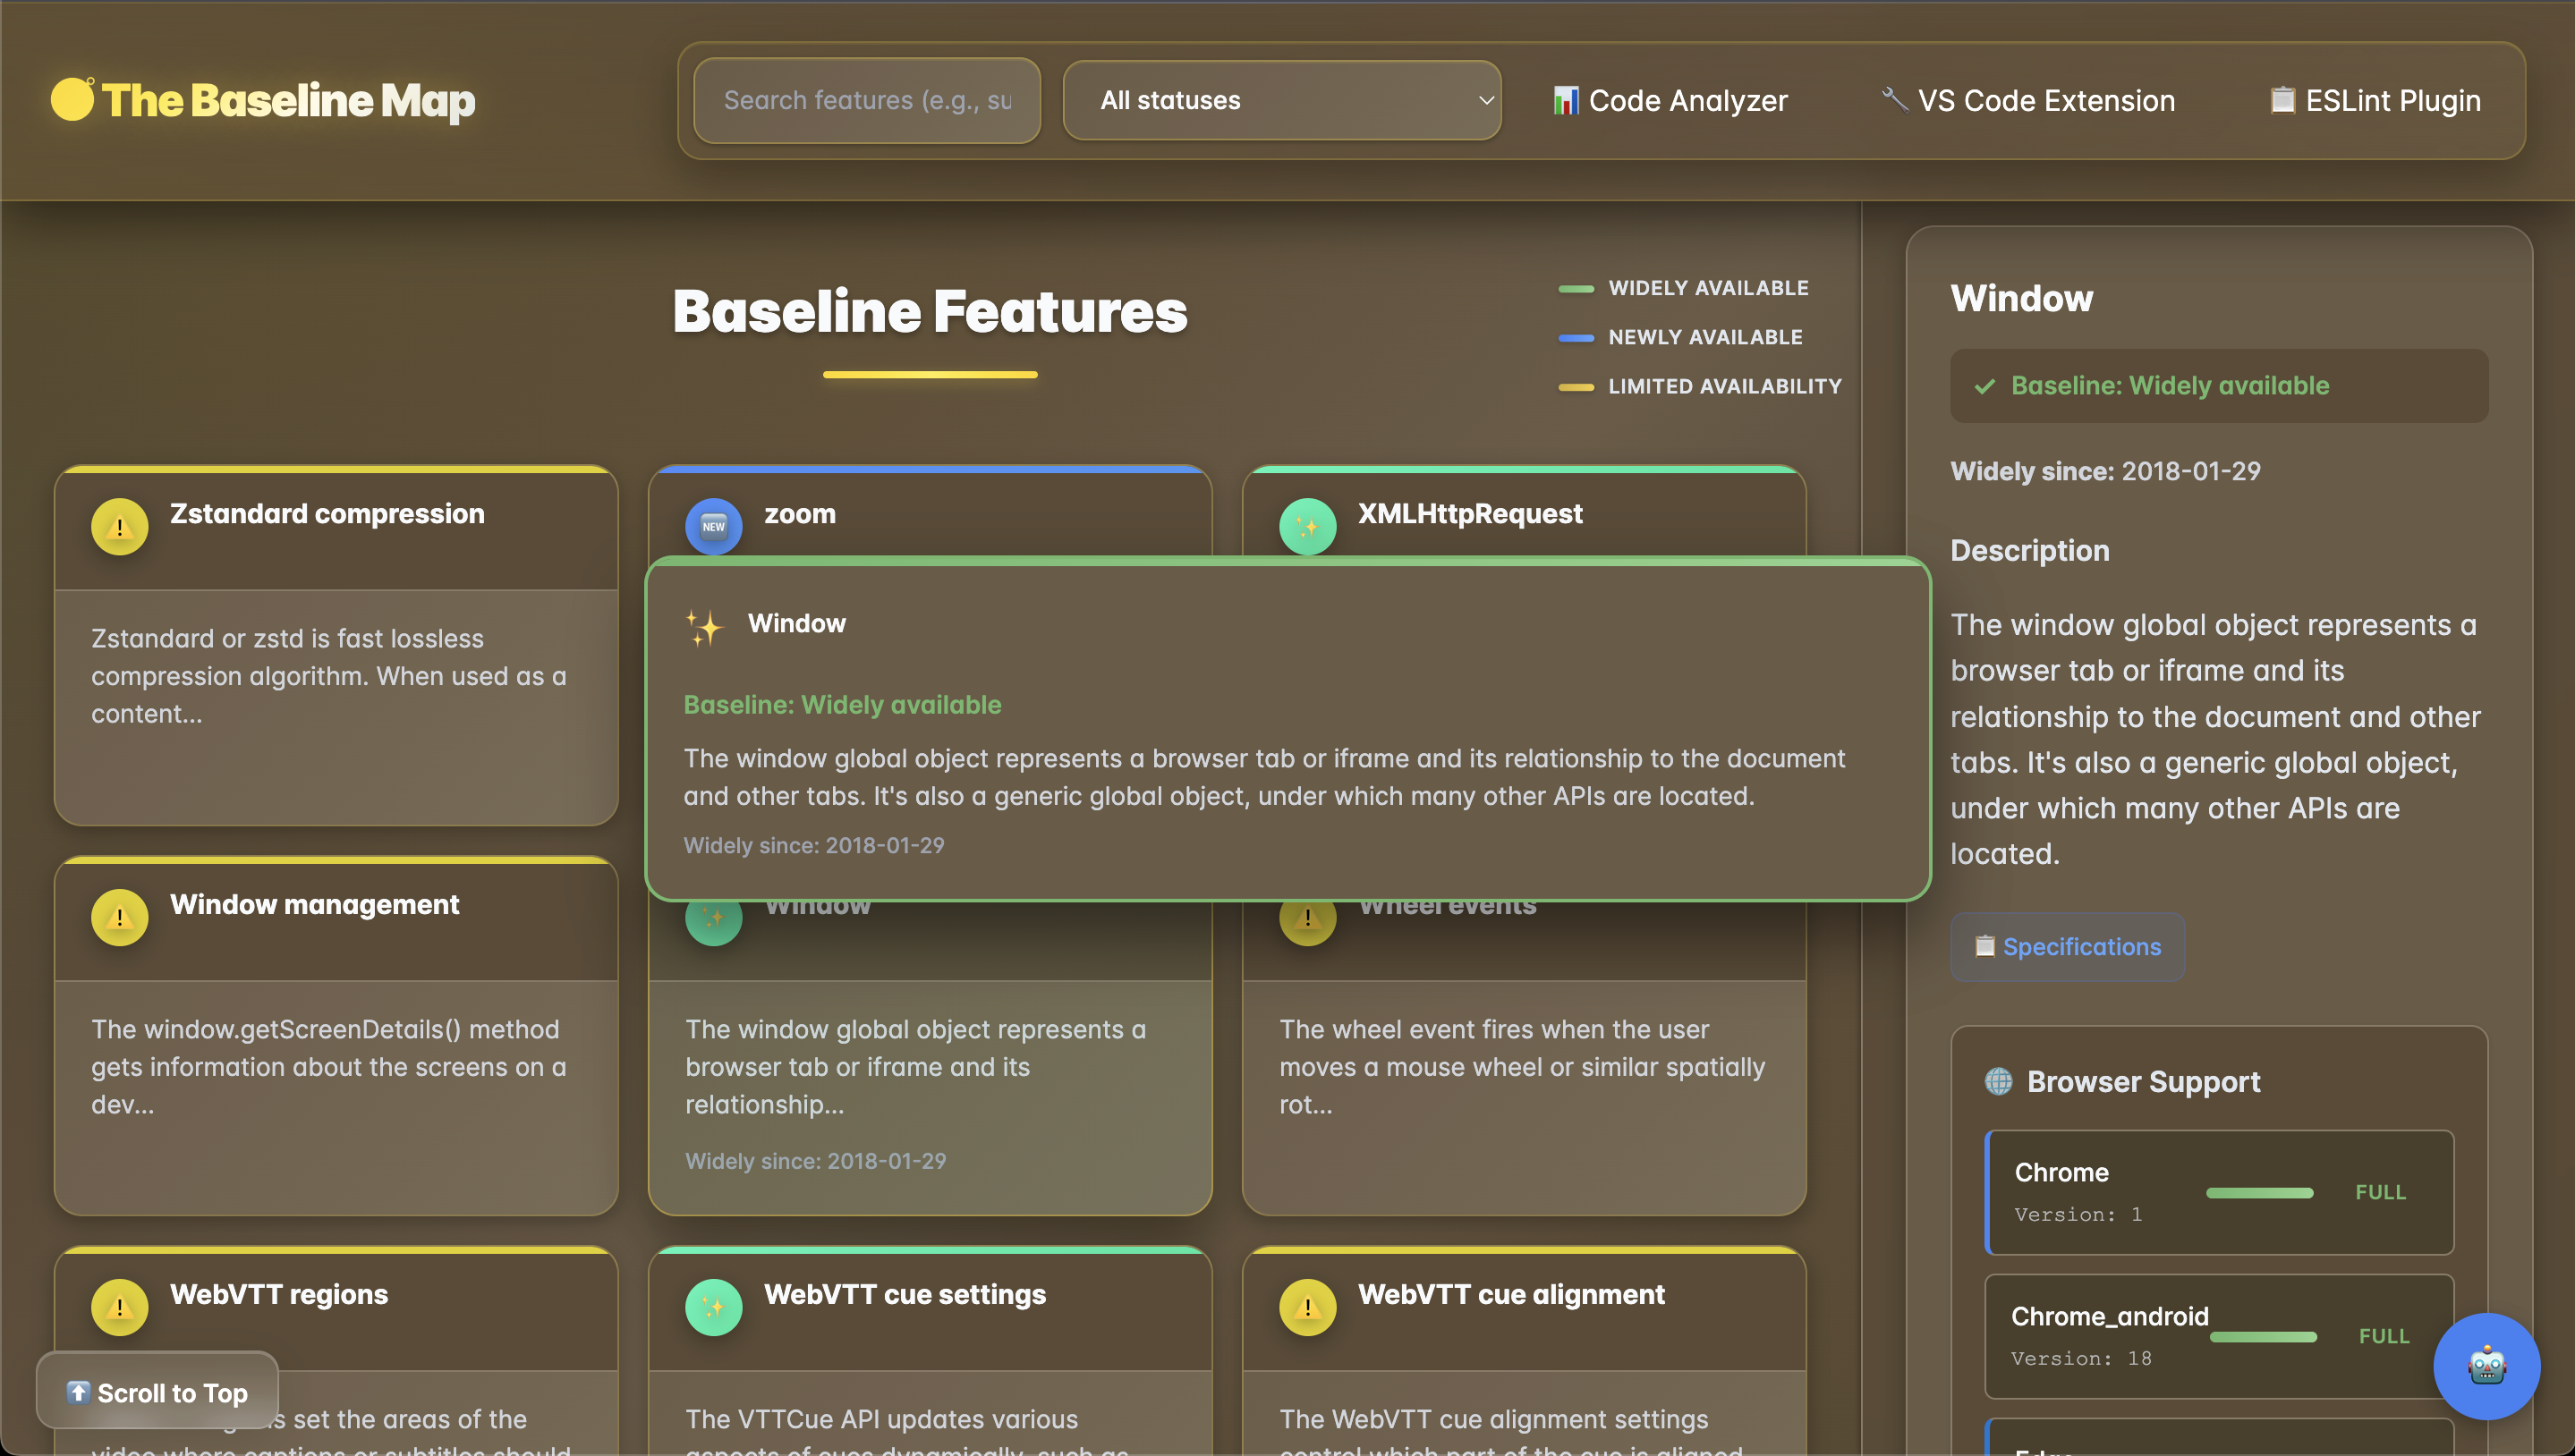Select the Newly Available legend entry
2575x1456 pixels.
[x=1704, y=338]
